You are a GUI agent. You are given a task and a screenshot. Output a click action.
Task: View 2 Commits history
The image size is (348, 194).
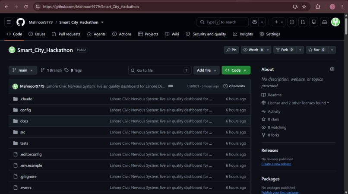click(x=234, y=86)
